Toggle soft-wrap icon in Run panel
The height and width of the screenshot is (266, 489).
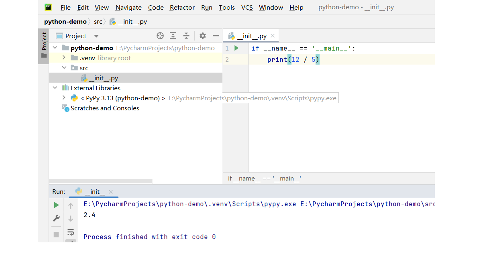[71, 232]
